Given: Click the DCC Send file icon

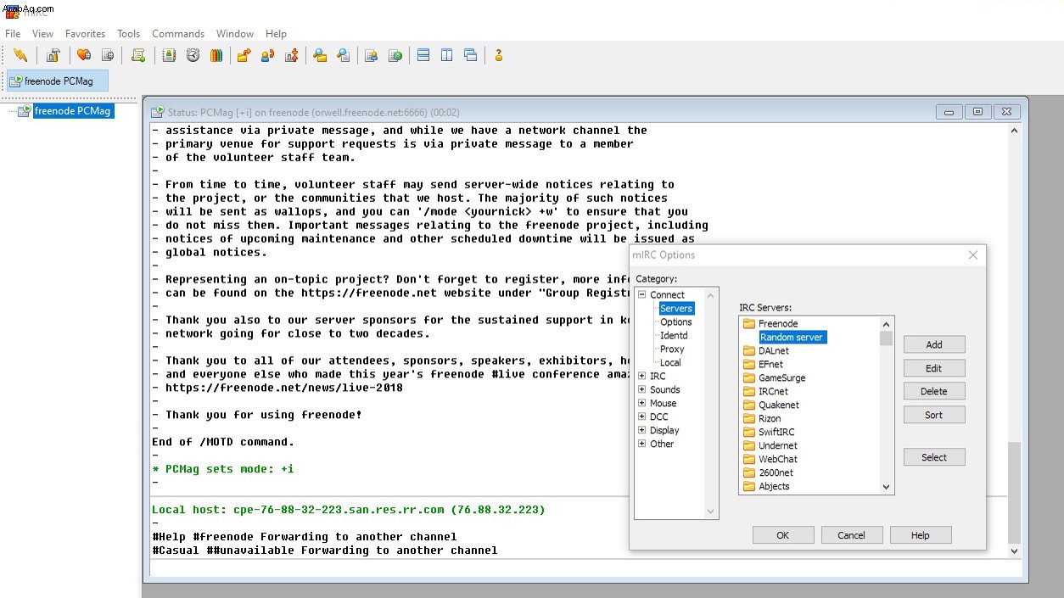Looking at the screenshot, I should point(244,56).
